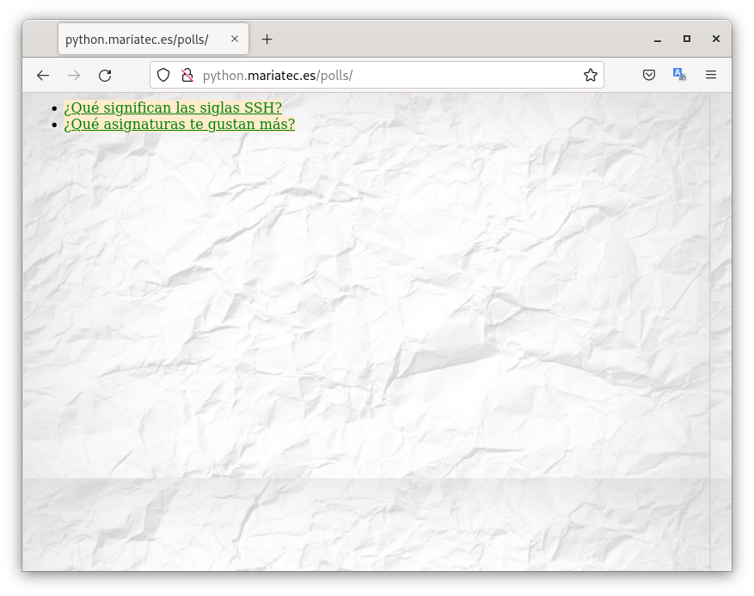754x596 pixels.
Task: Maximize the browser window
Action: coord(687,40)
